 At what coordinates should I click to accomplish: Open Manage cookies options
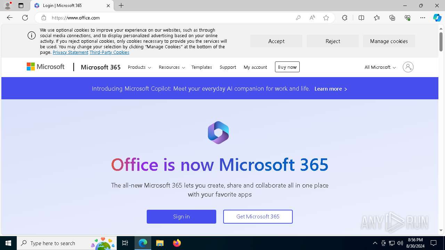click(x=389, y=41)
